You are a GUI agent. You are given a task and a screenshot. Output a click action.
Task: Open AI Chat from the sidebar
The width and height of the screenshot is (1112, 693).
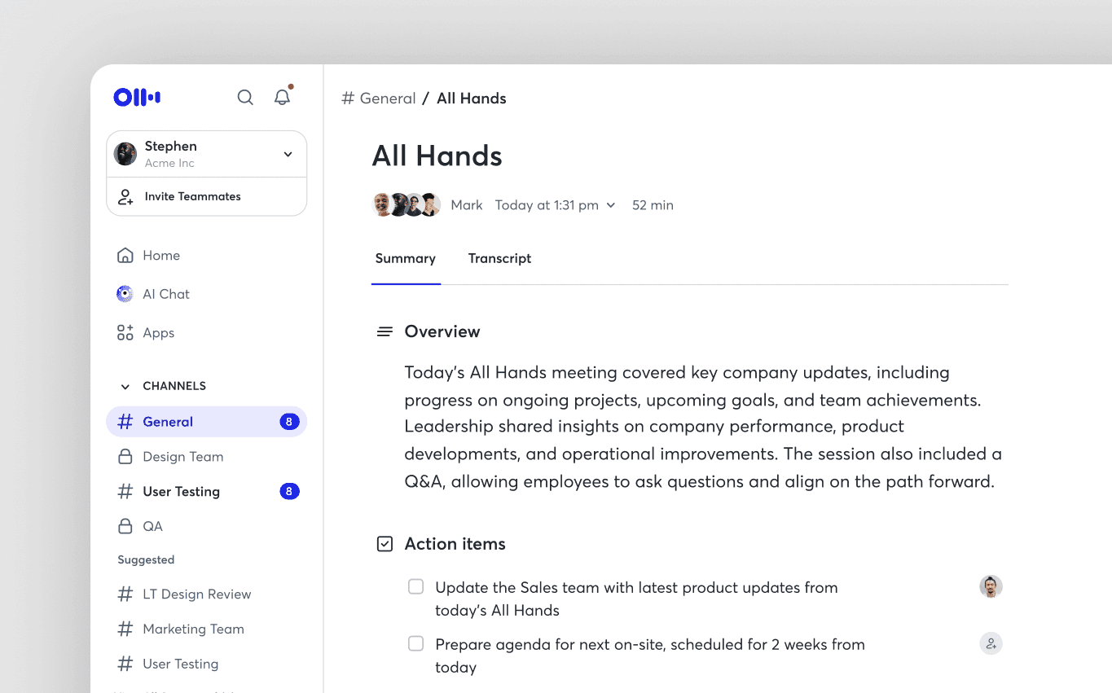point(154,294)
